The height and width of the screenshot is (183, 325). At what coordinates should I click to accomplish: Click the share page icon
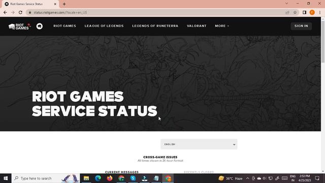tap(287, 12)
